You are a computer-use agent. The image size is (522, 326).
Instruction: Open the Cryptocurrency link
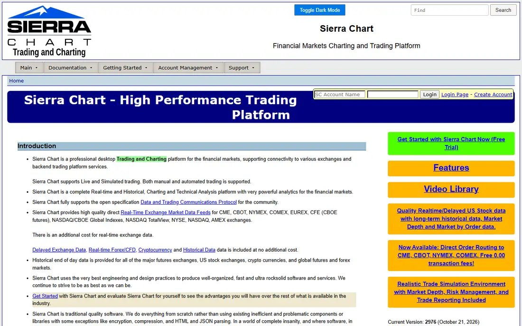(155, 250)
